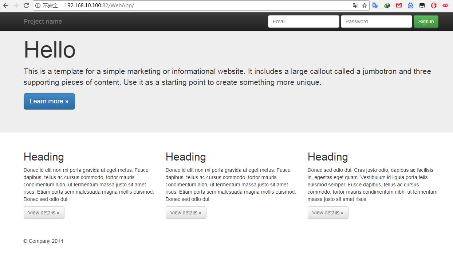Open the not-secure site info icon
Image resolution: width=453 pixels, height=253 pixels.
[38, 5]
